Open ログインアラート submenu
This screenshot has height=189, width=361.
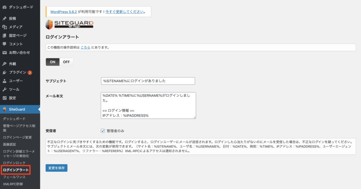click(16, 170)
